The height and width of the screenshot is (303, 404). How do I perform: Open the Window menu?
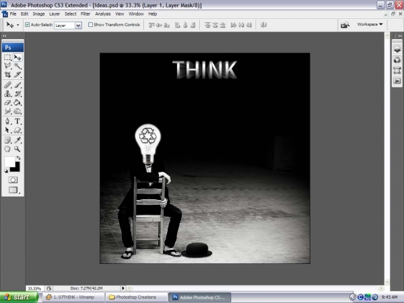(x=136, y=14)
